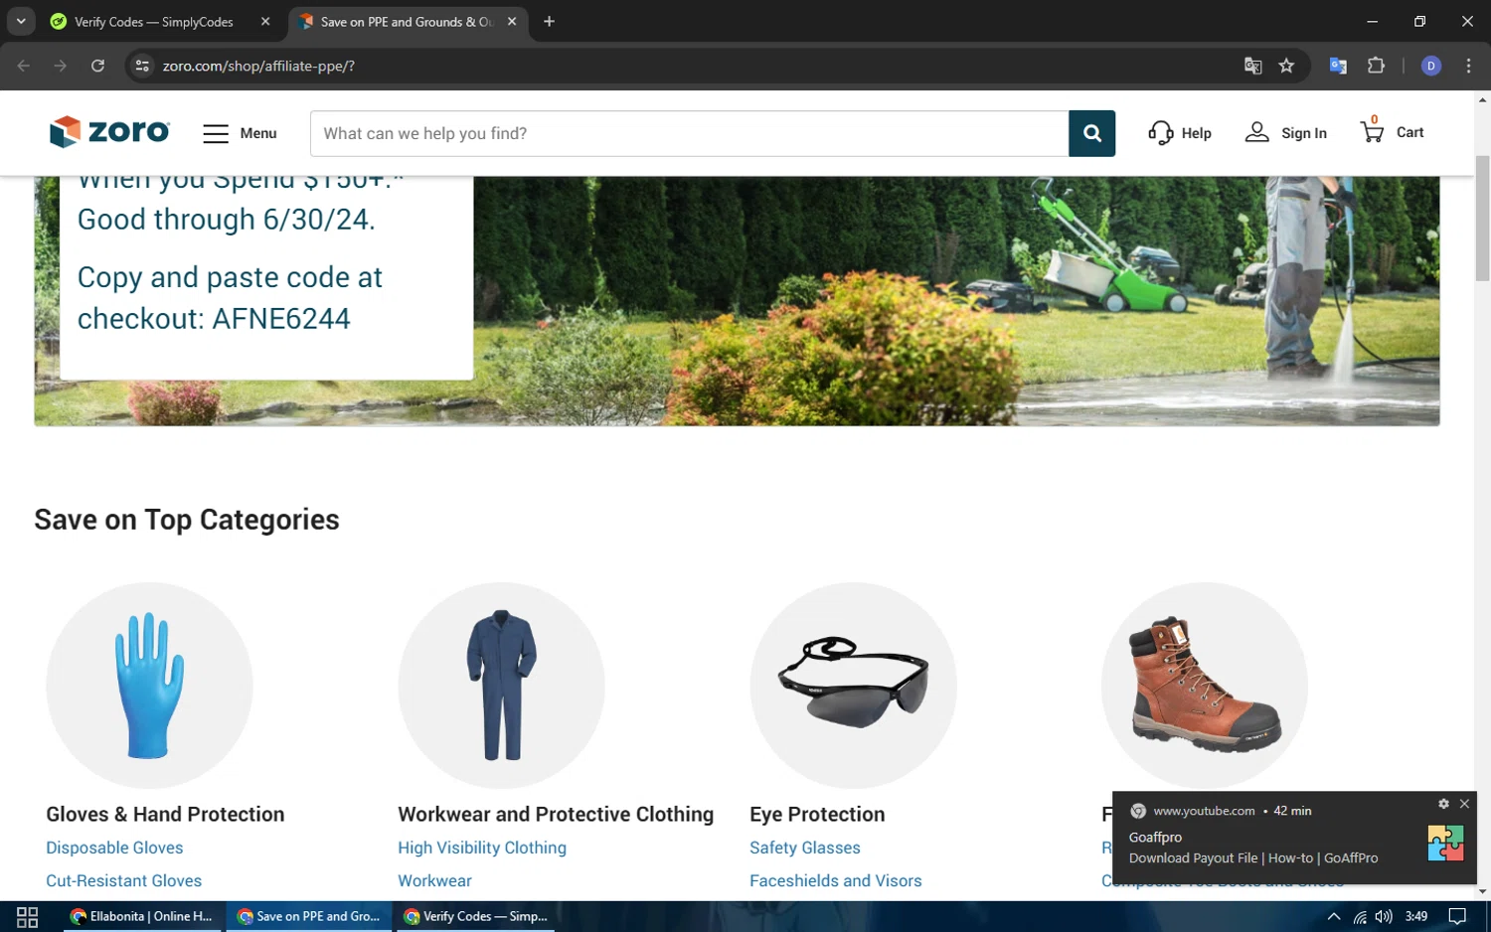This screenshot has height=932, width=1491.
Task: Open network Wi-Fi tray icon
Action: click(1360, 916)
